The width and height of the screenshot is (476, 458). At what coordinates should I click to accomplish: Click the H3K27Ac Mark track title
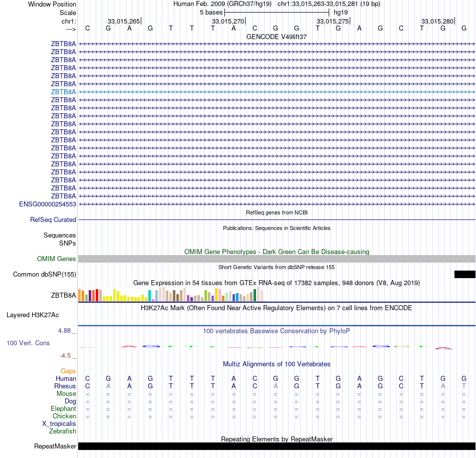(x=277, y=308)
